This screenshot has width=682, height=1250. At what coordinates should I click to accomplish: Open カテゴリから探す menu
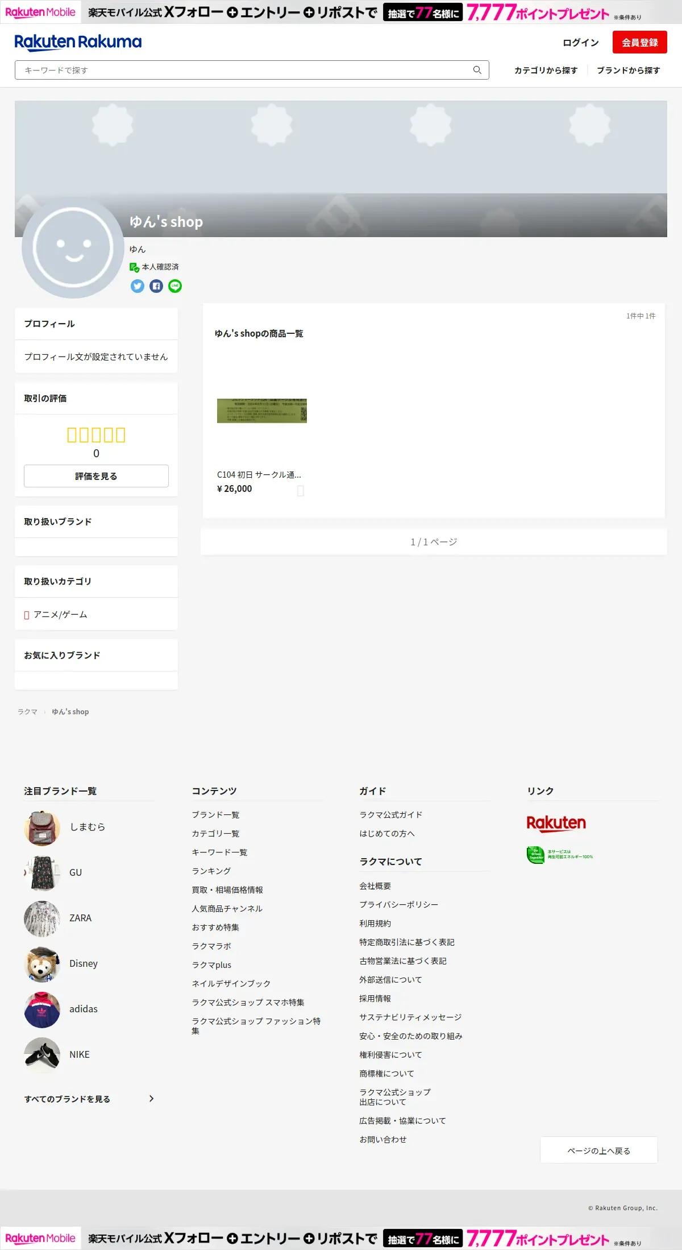(x=546, y=70)
